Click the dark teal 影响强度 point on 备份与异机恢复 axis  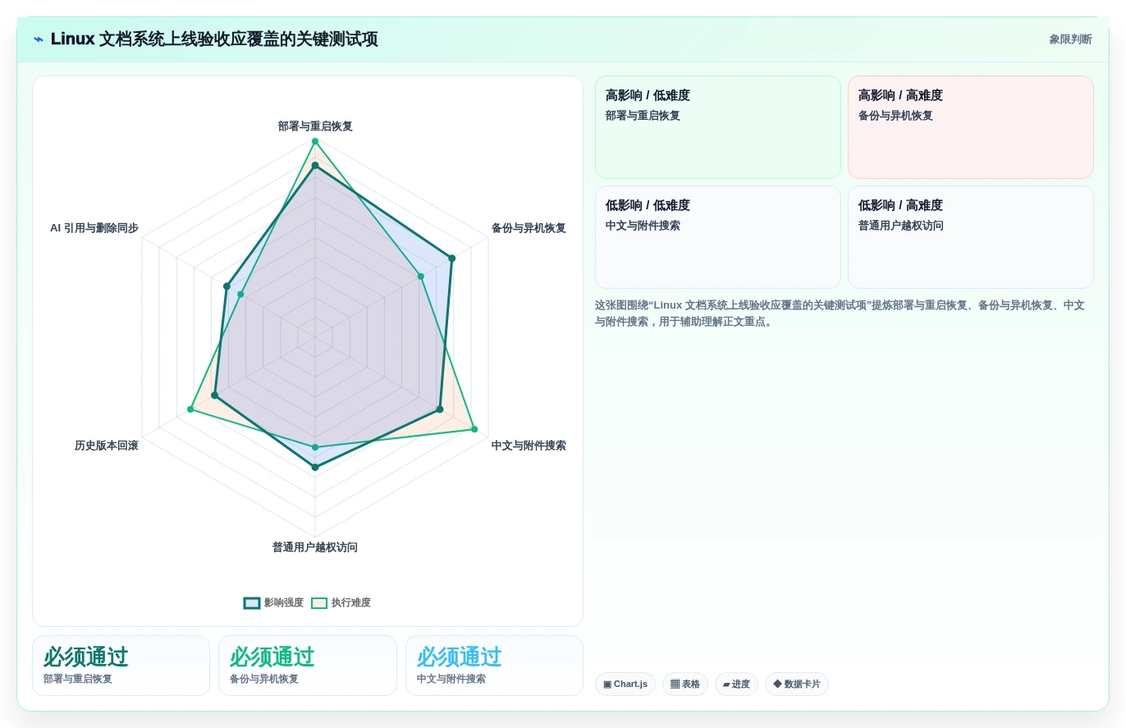pos(451,259)
